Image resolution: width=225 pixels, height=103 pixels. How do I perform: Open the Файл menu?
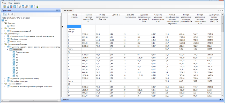[x=4, y=3]
